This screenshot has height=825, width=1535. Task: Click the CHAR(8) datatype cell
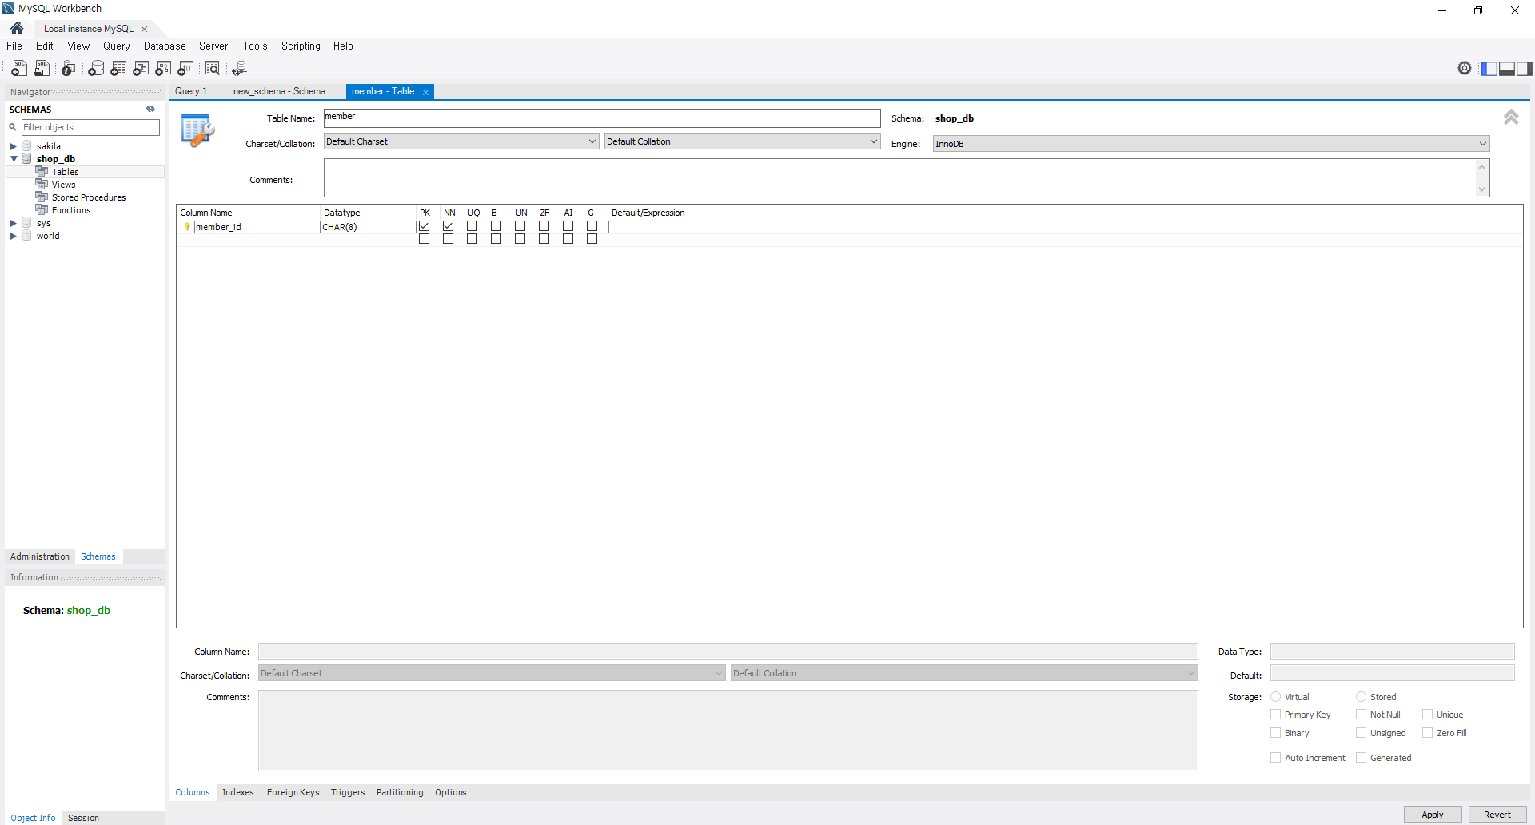point(368,227)
